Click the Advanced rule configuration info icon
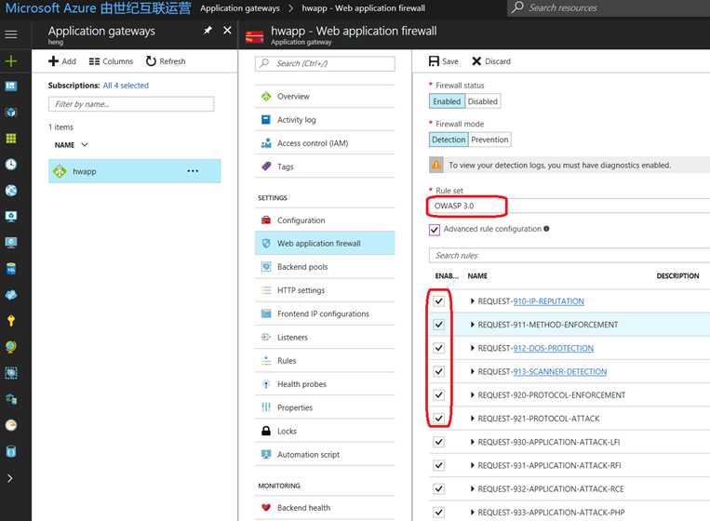The width and height of the screenshot is (710, 521). click(546, 229)
